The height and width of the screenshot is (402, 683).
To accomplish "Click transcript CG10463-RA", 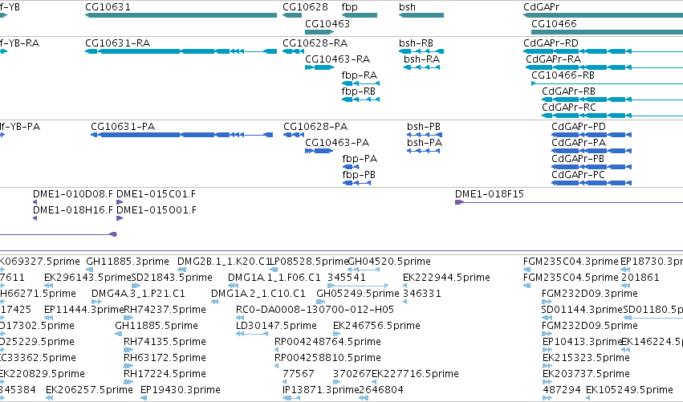I will click(x=319, y=67).
